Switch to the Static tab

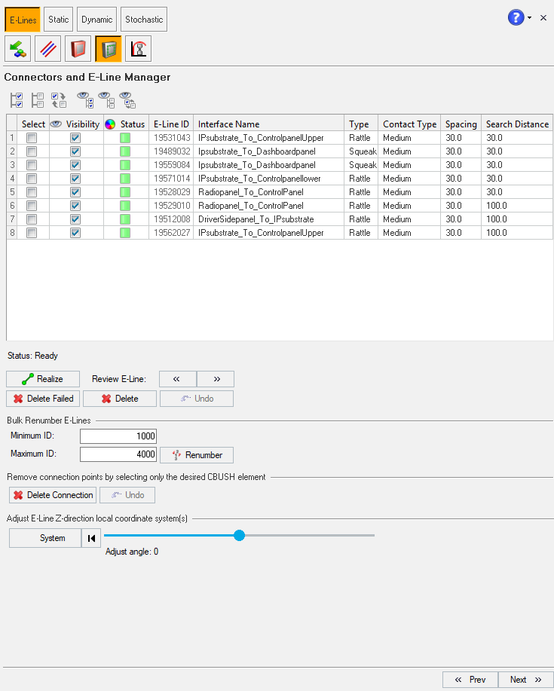(x=59, y=20)
